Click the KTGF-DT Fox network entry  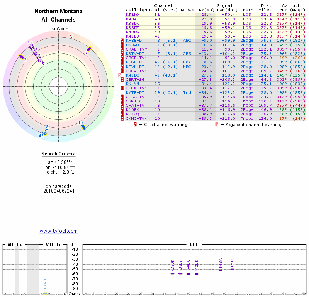pos(187,62)
